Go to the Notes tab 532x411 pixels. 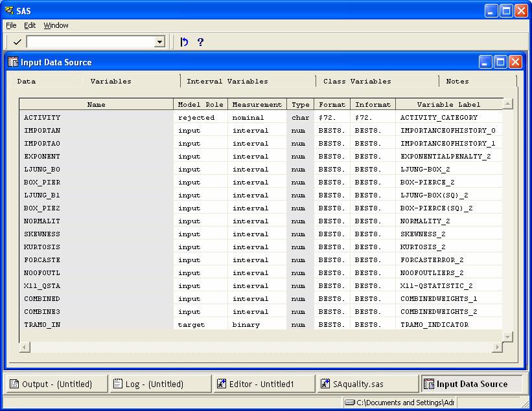457,82
